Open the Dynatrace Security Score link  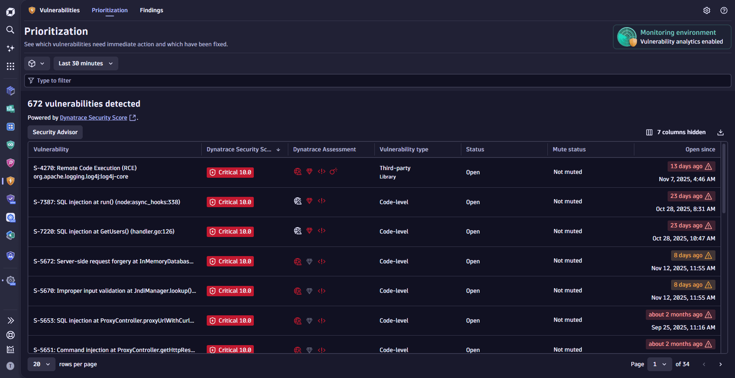coord(93,118)
